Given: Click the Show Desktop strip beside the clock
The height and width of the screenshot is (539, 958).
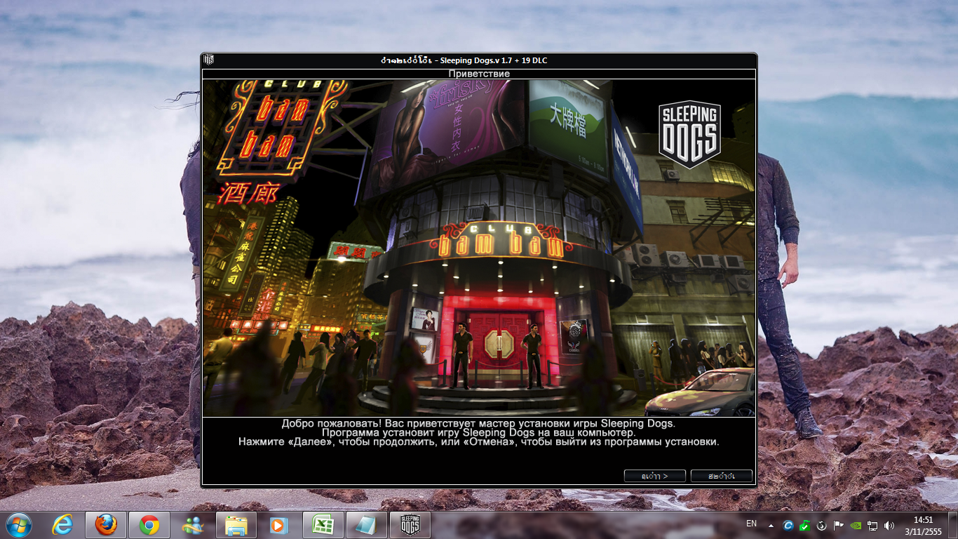Looking at the screenshot, I should point(953,525).
